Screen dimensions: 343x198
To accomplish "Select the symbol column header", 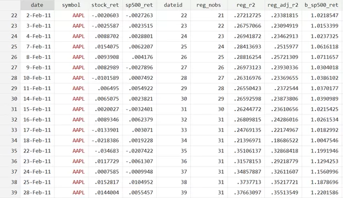I will (71, 5).
